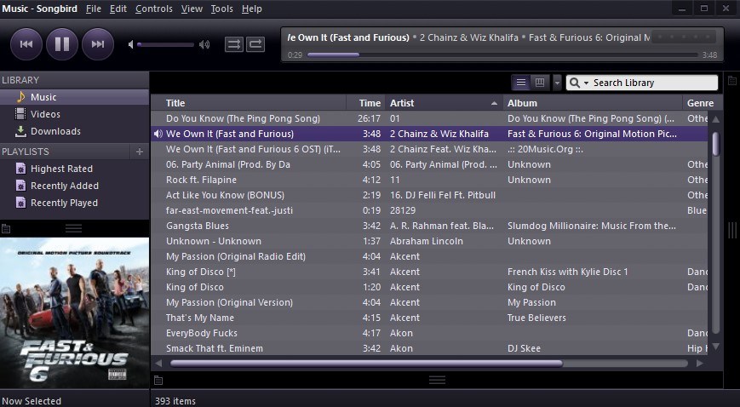Click the horizontal scrollbar right arrow
This screenshot has width=740, height=407.
(700, 364)
